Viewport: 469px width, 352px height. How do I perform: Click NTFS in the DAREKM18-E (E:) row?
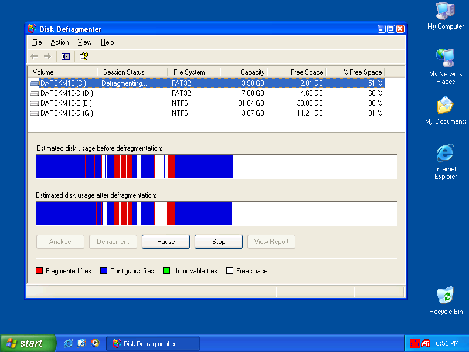(x=180, y=103)
